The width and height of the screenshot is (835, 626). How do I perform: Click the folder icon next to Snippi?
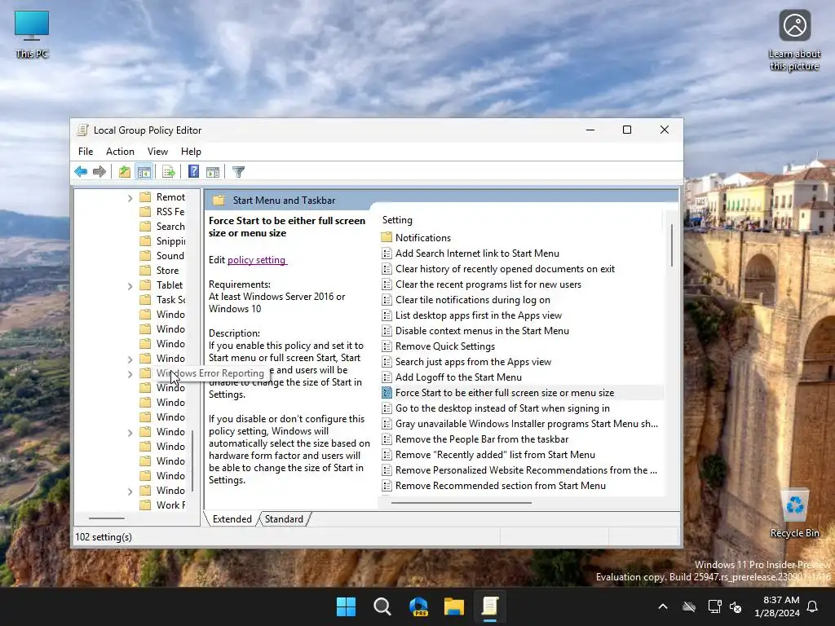coord(145,241)
